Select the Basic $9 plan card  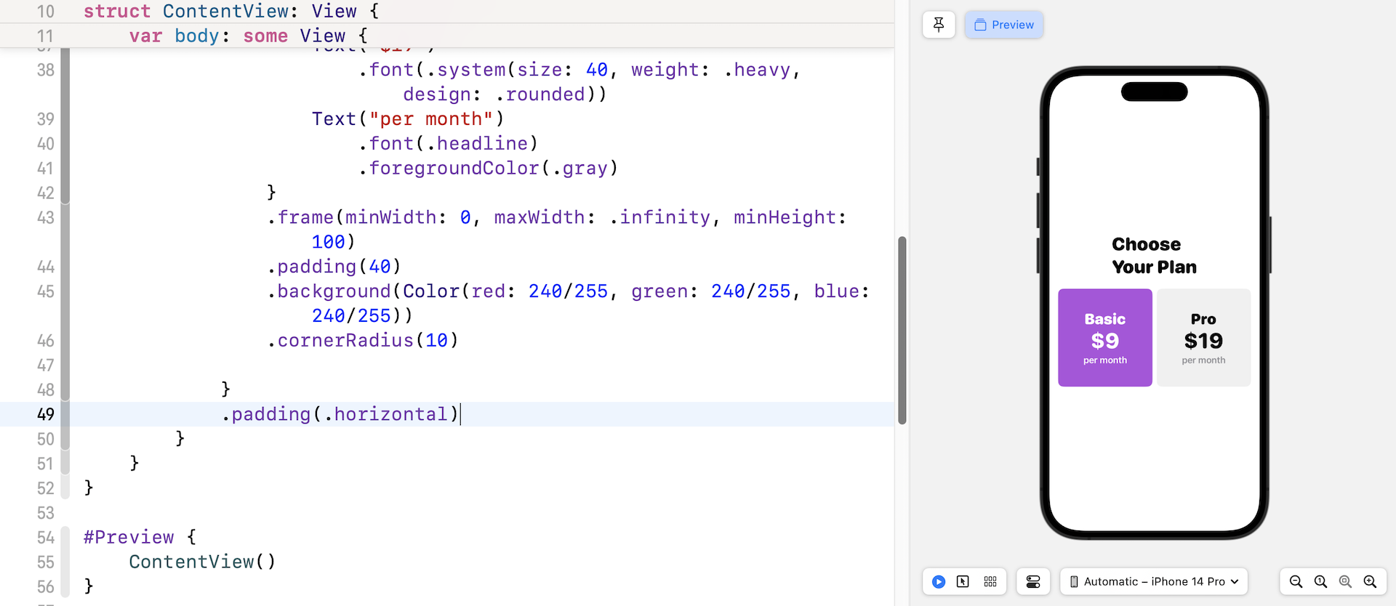1105,338
